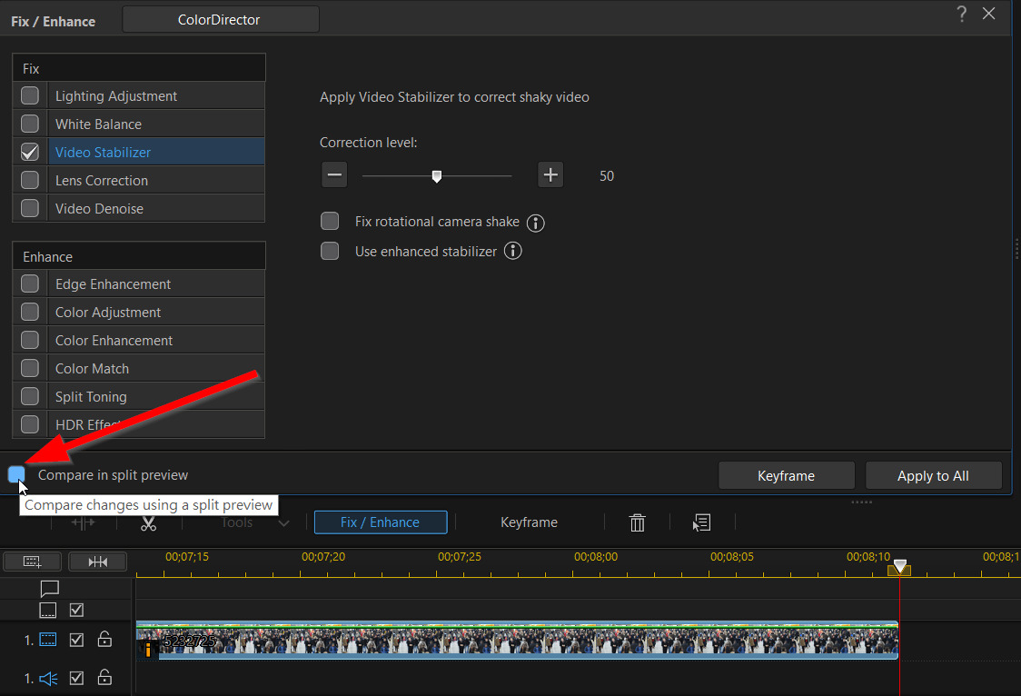1021x696 pixels.
Task: Decrease correction level with the minus stepper
Action: [x=333, y=174]
